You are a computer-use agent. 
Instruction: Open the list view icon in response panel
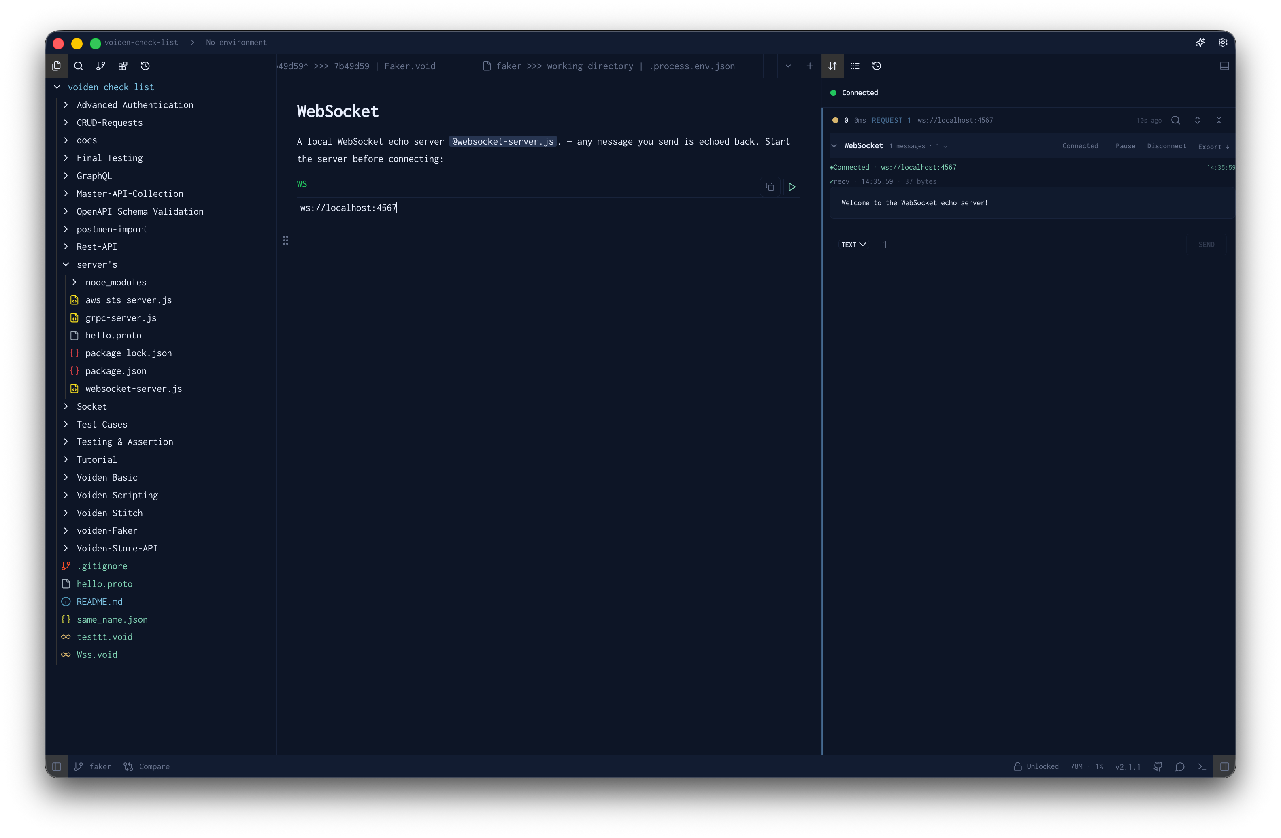[x=855, y=66]
